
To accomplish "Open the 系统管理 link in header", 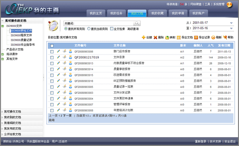I will click(219, 4).
